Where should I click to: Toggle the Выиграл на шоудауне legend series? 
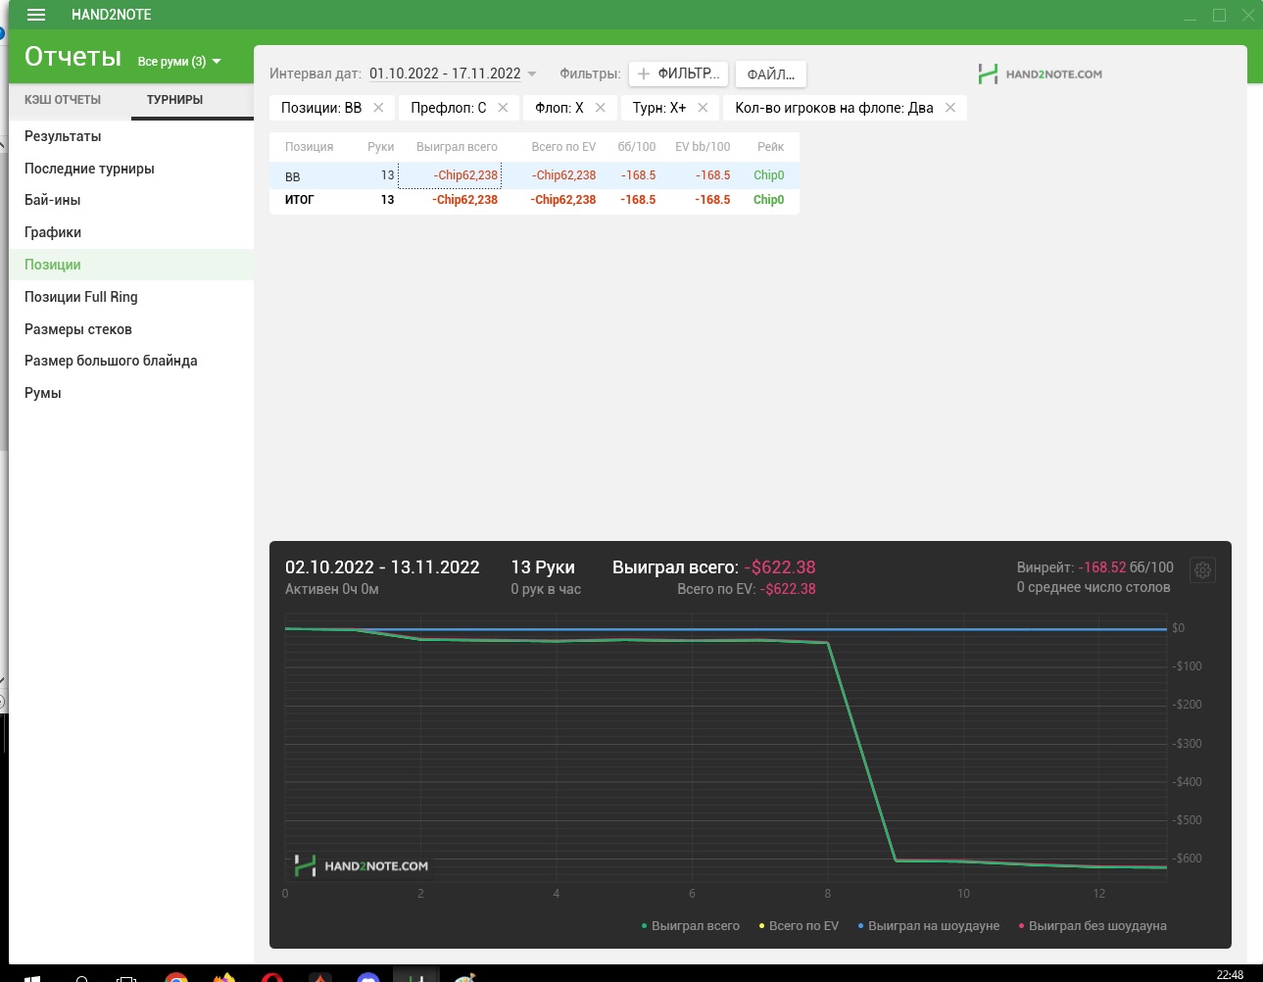click(x=929, y=926)
